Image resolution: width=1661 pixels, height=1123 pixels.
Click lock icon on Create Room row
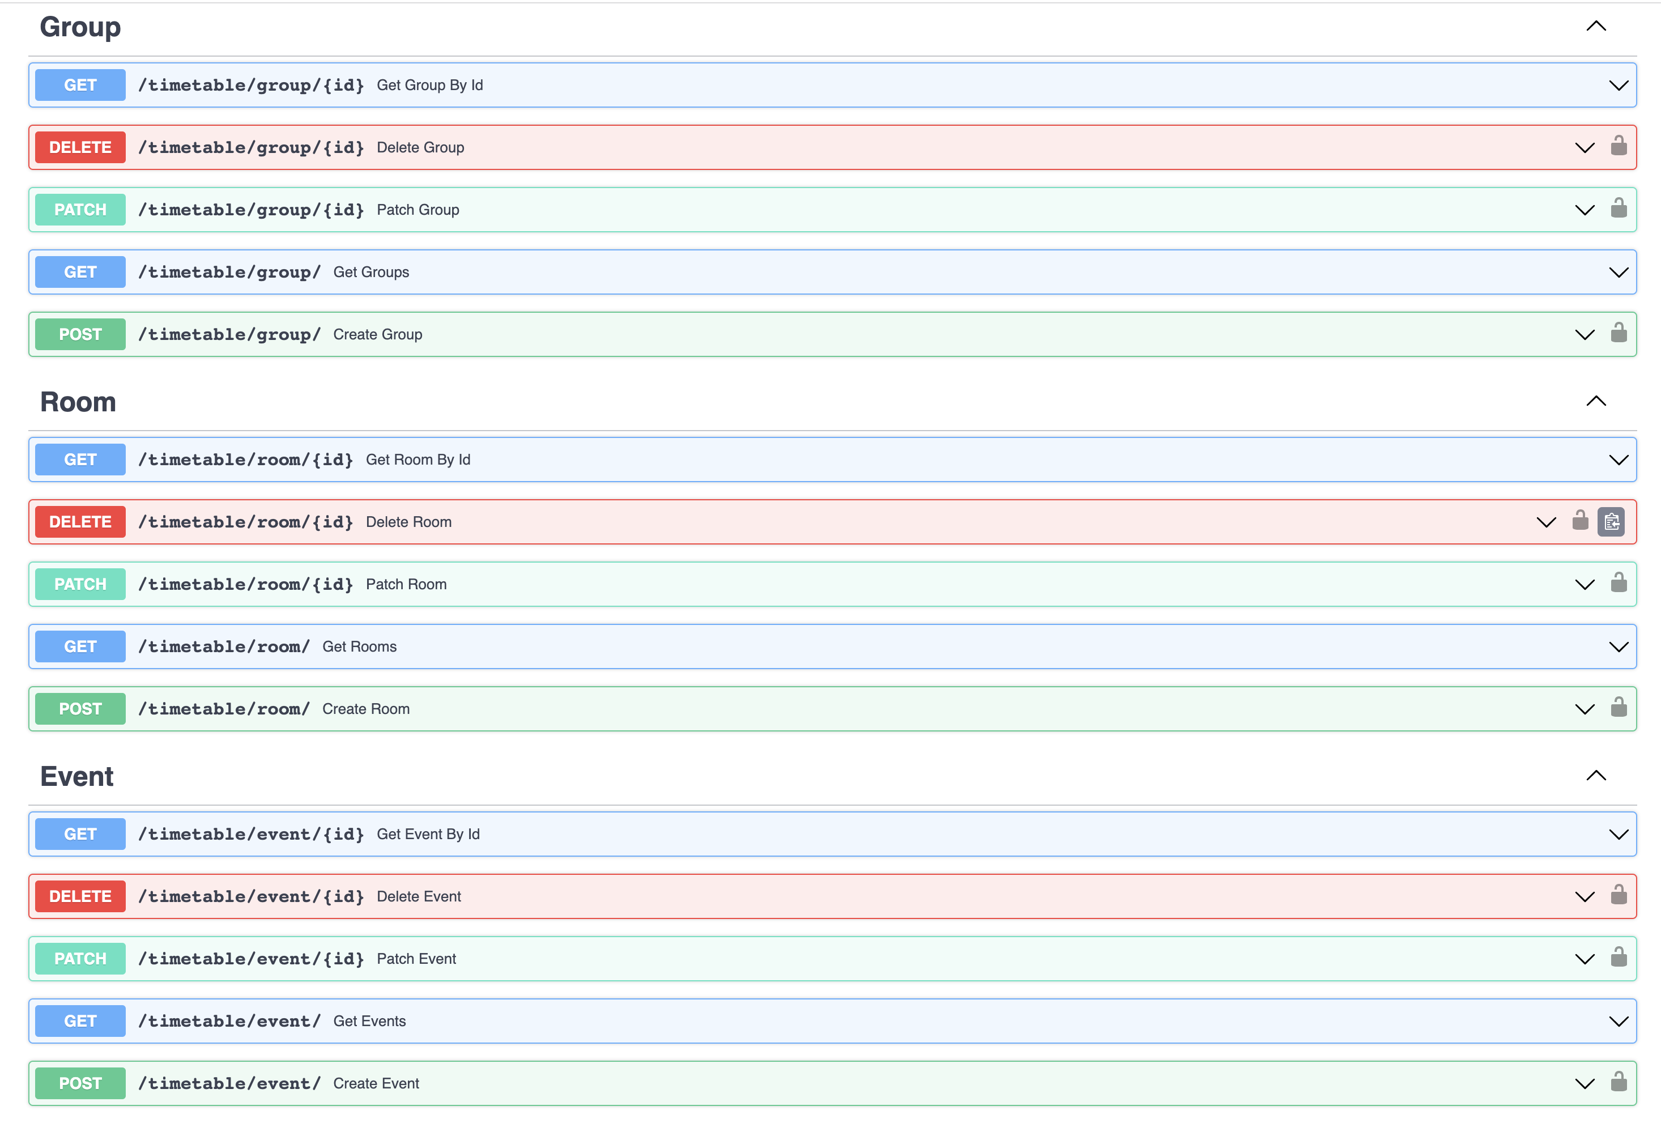coord(1618,708)
